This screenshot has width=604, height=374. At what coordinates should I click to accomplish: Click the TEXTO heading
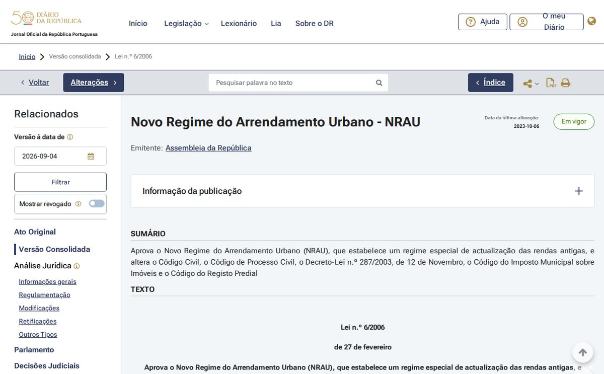point(143,289)
